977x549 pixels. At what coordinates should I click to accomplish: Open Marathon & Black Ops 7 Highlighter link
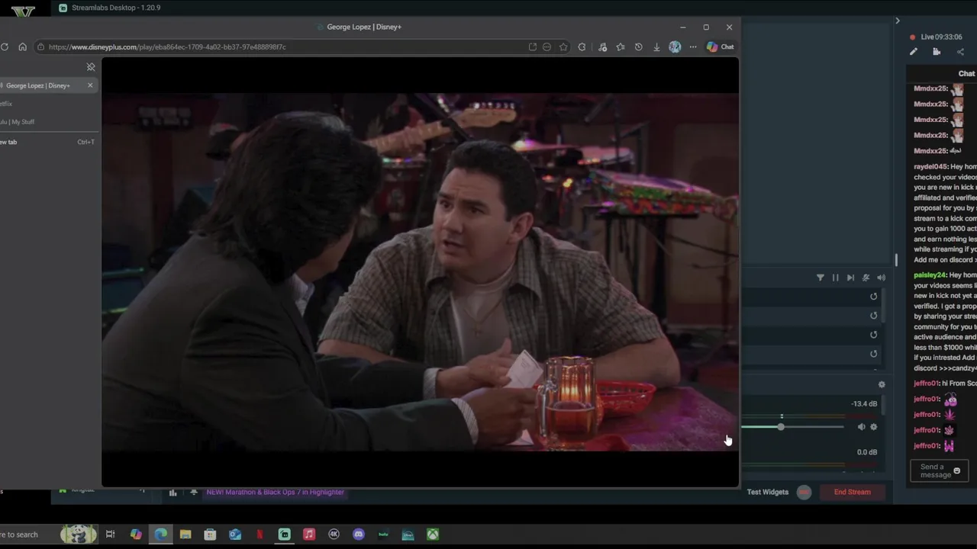coord(275,493)
